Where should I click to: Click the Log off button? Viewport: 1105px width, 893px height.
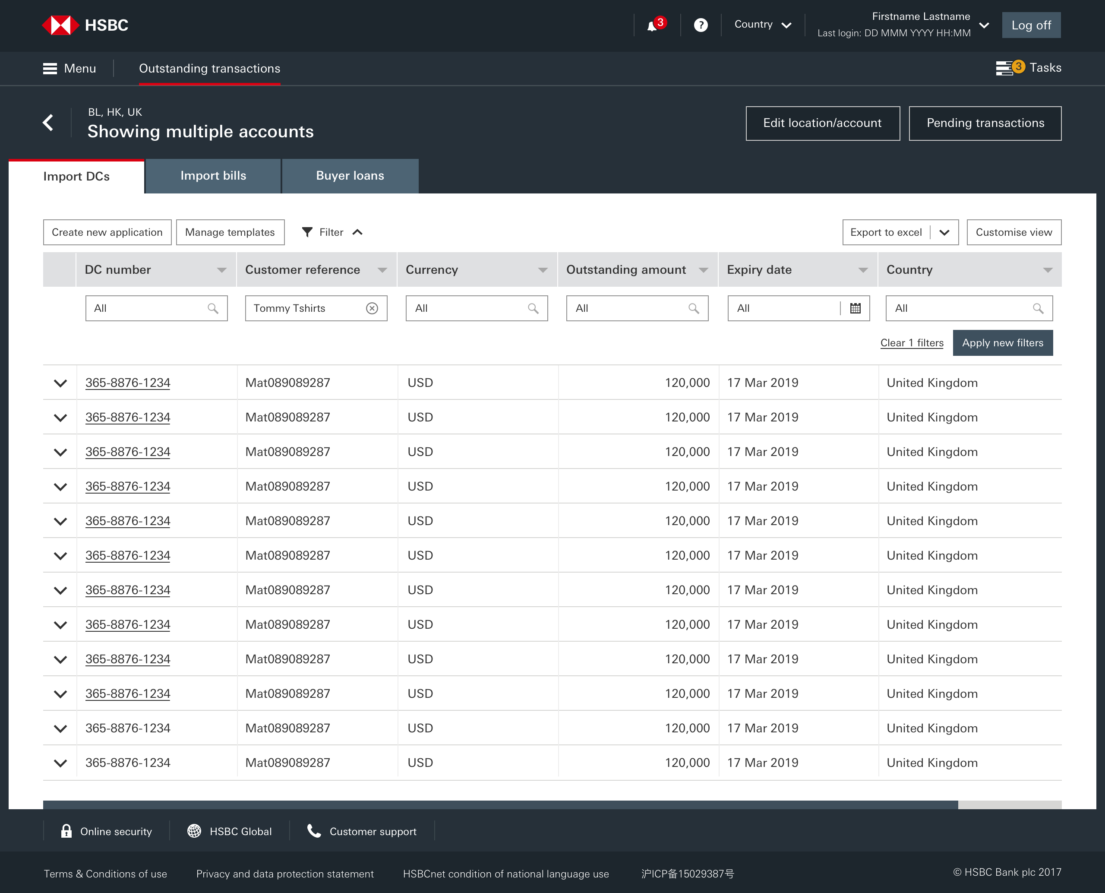(x=1031, y=25)
